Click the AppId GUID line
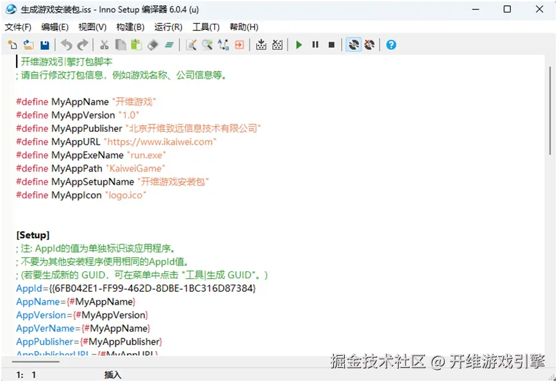This screenshot has width=557, height=382. [136, 289]
